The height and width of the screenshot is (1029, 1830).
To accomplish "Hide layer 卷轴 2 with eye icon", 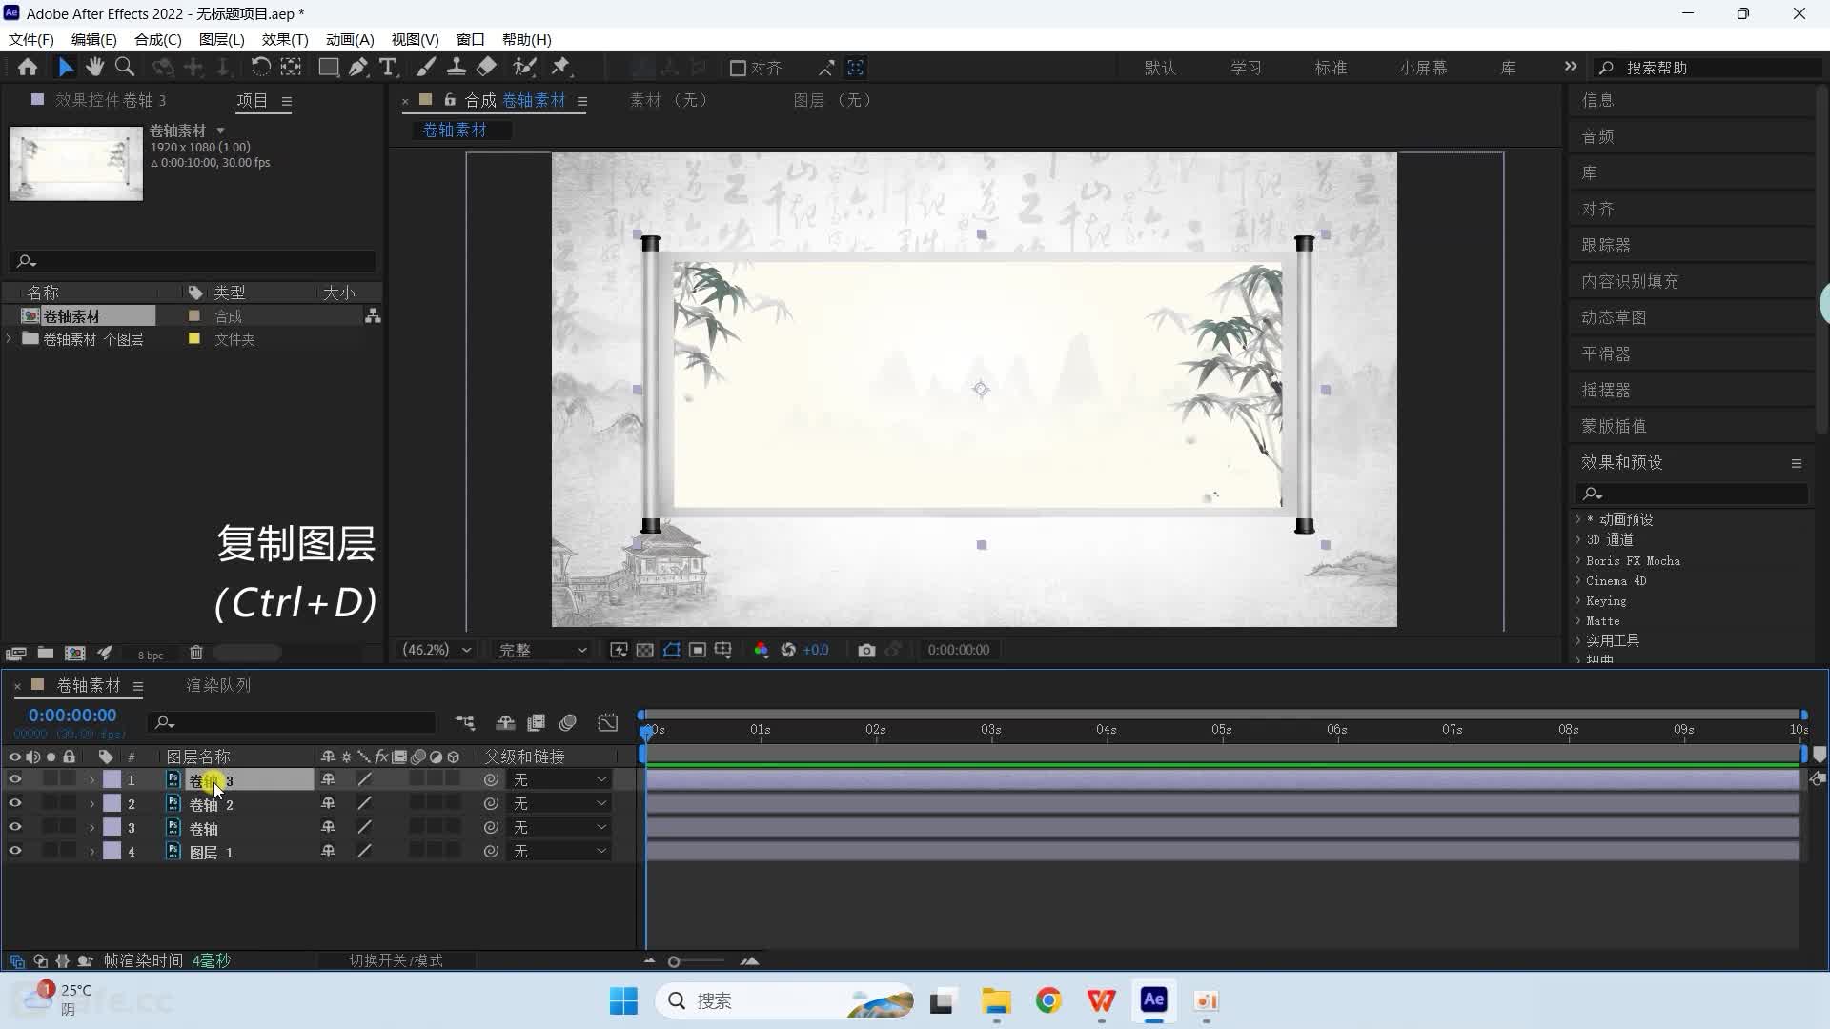I will [x=14, y=803].
